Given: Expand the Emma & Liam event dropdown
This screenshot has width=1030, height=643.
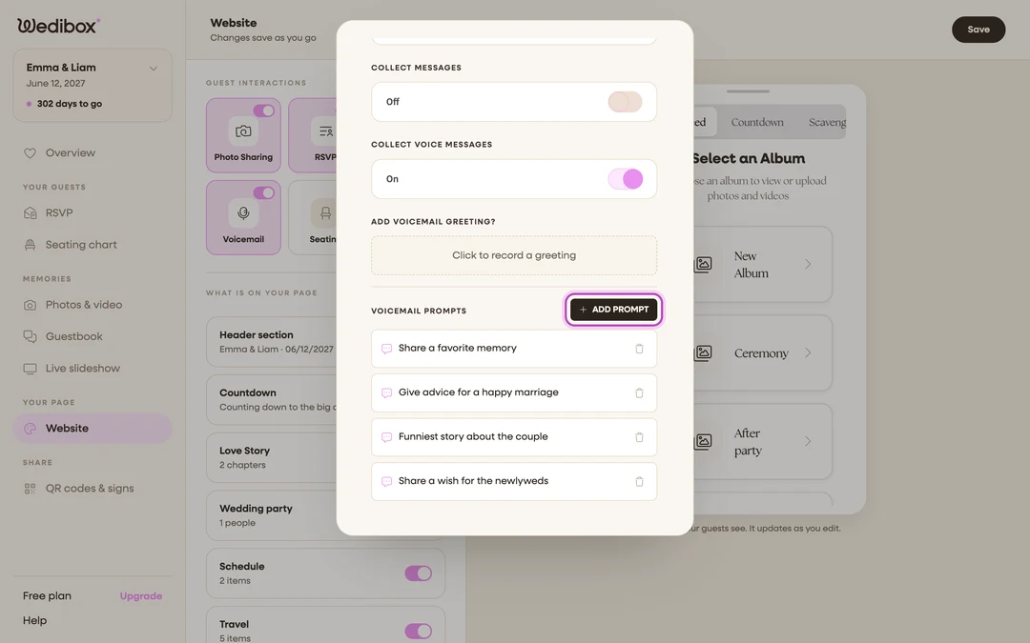Looking at the screenshot, I should coord(153,69).
